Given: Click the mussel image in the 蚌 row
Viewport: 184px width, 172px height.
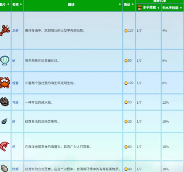Looking at the screenshot, I should click(5, 121).
